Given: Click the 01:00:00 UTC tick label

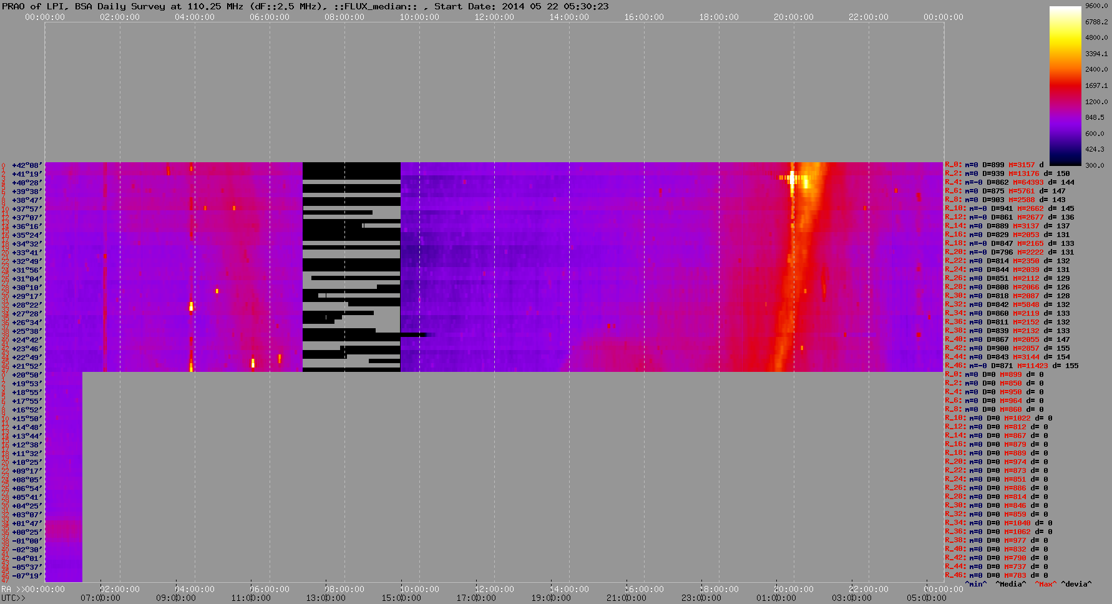Looking at the screenshot, I should 776,598.
